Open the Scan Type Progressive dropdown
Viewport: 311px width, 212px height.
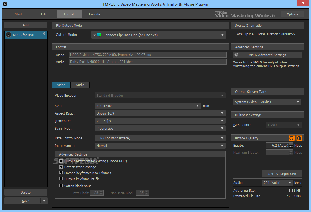[x=160, y=129]
